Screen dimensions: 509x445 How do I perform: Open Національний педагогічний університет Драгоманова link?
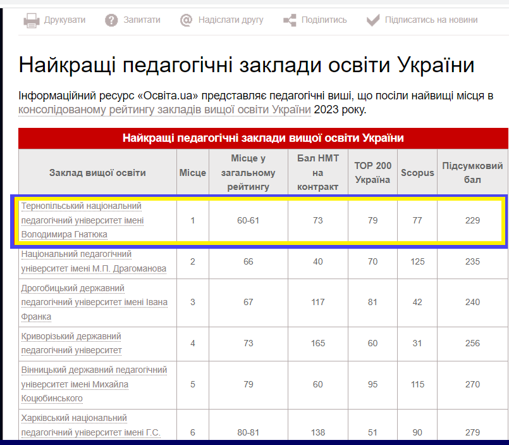(94, 261)
